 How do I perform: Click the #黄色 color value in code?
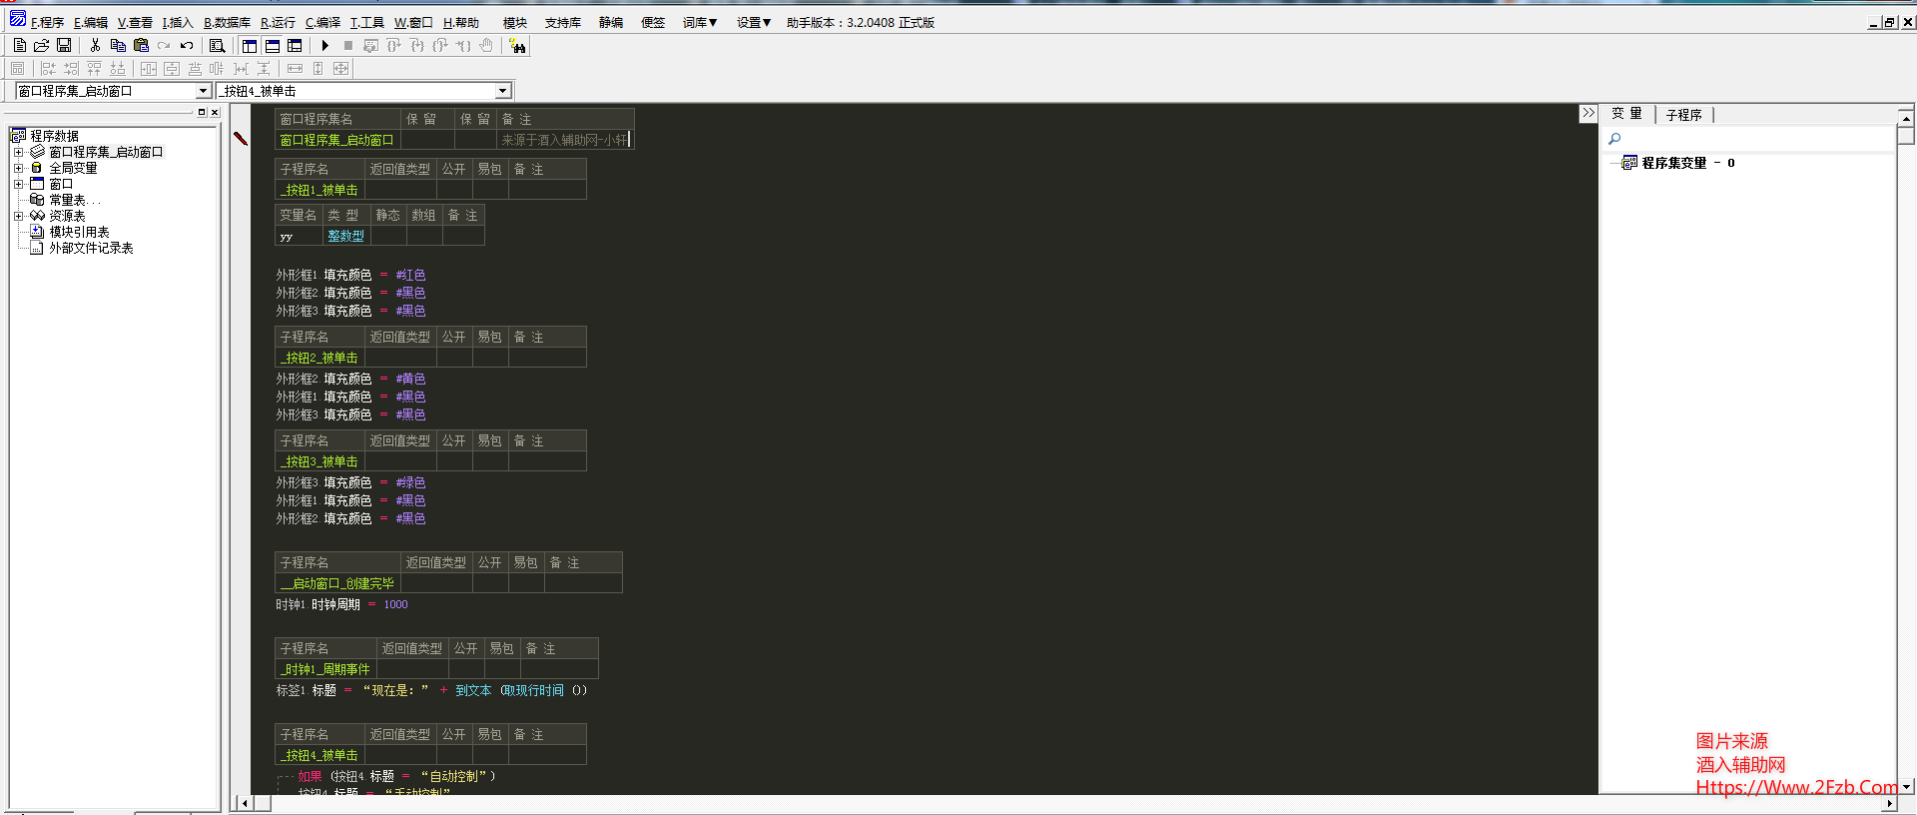(x=410, y=379)
